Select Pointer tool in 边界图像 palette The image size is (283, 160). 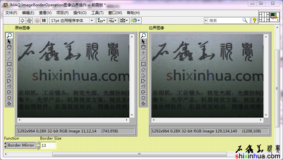(x=143, y=41)
